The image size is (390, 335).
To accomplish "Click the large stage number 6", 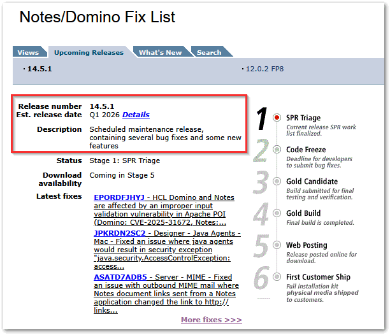I will pyautogui.click(x=261, y=278).
